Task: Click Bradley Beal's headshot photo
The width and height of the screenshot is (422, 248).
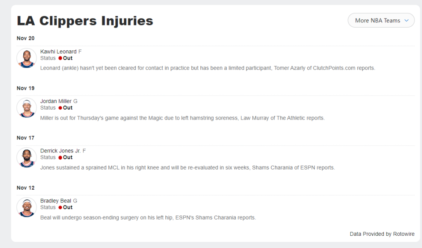Action: 26,207
